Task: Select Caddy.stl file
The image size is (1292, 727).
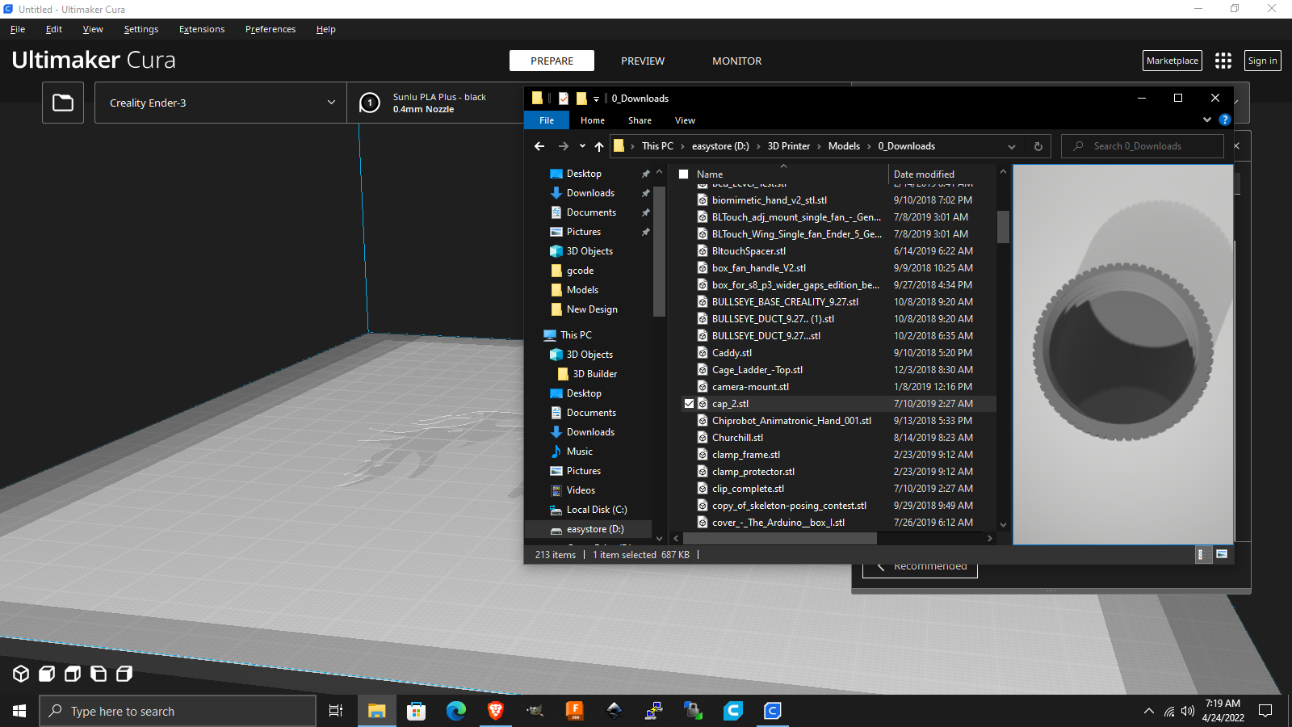Action: 732,352
